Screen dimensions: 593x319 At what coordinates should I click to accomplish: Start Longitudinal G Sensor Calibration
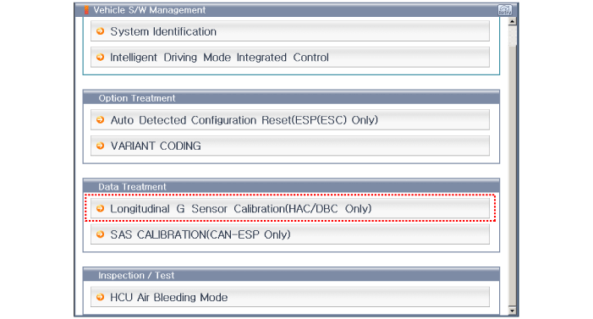[290, 208]
